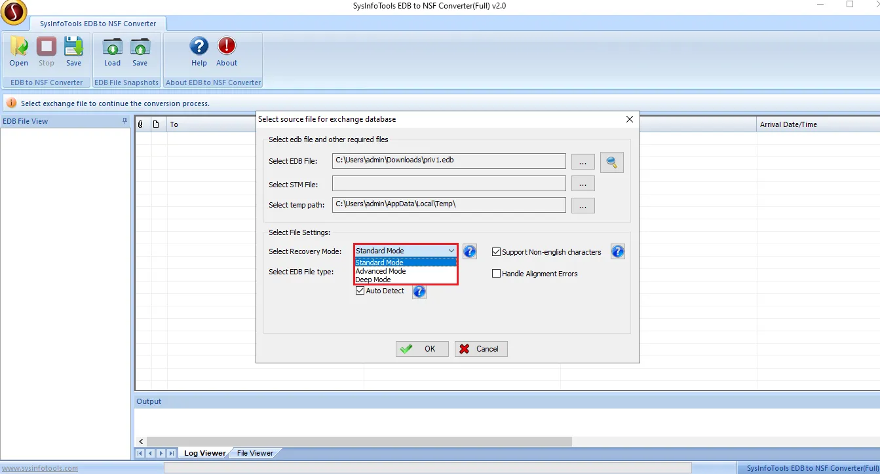Click the Select EDB File path field

pos(449,161)
